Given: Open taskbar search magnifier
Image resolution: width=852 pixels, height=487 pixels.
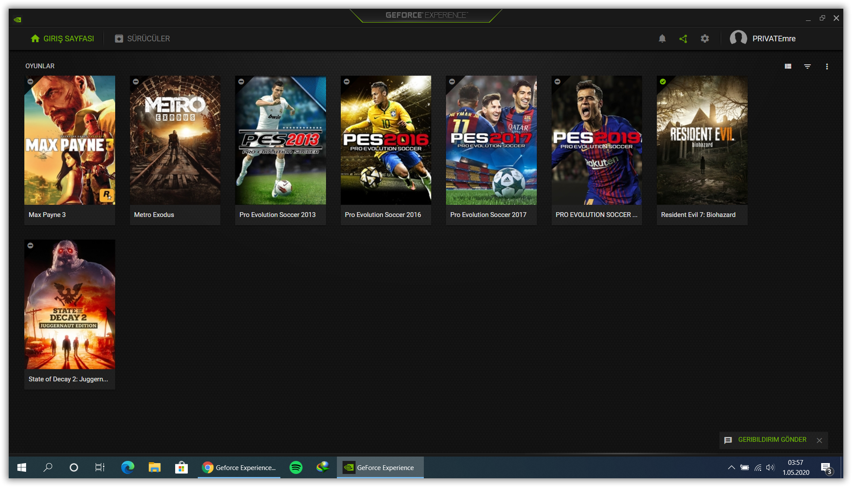Looking at the screenshot, I should pos(48,467).
